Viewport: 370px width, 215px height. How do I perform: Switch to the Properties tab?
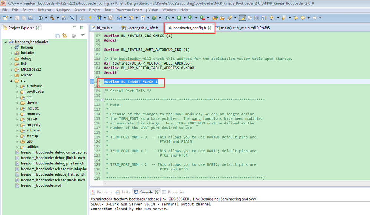[173, 192]
